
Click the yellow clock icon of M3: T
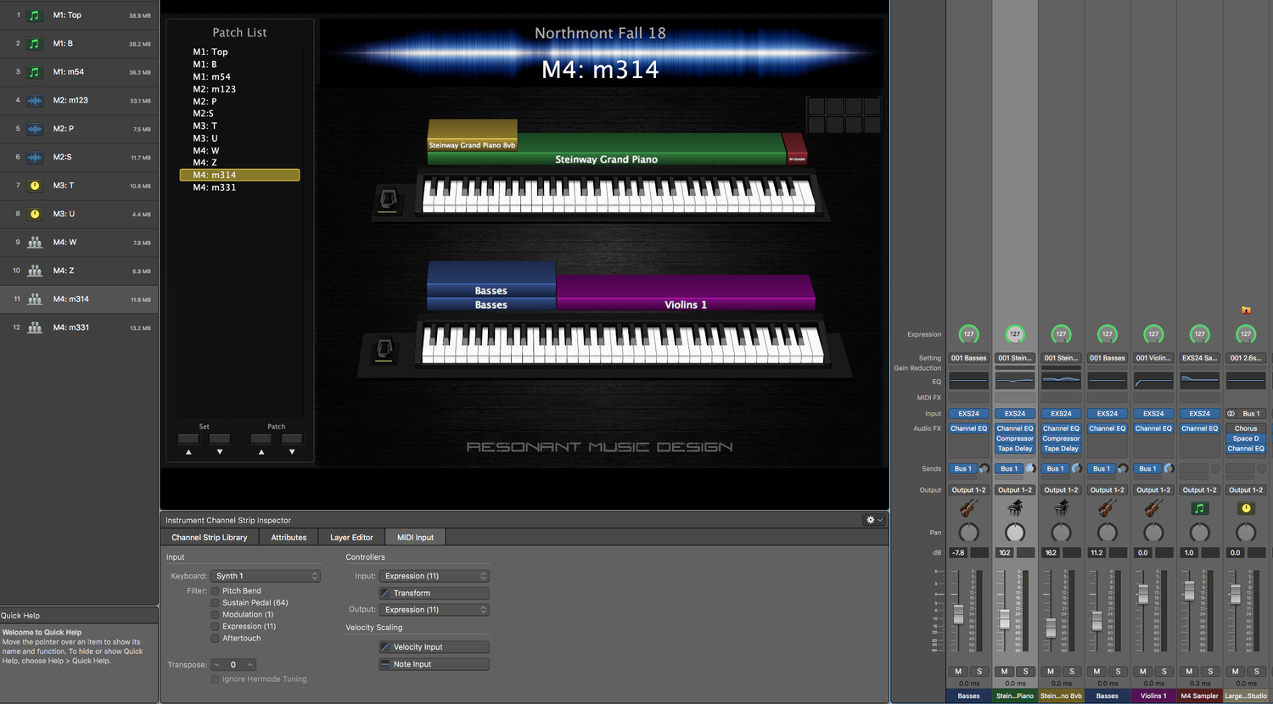pyautogui.click(x=35, y=186)
